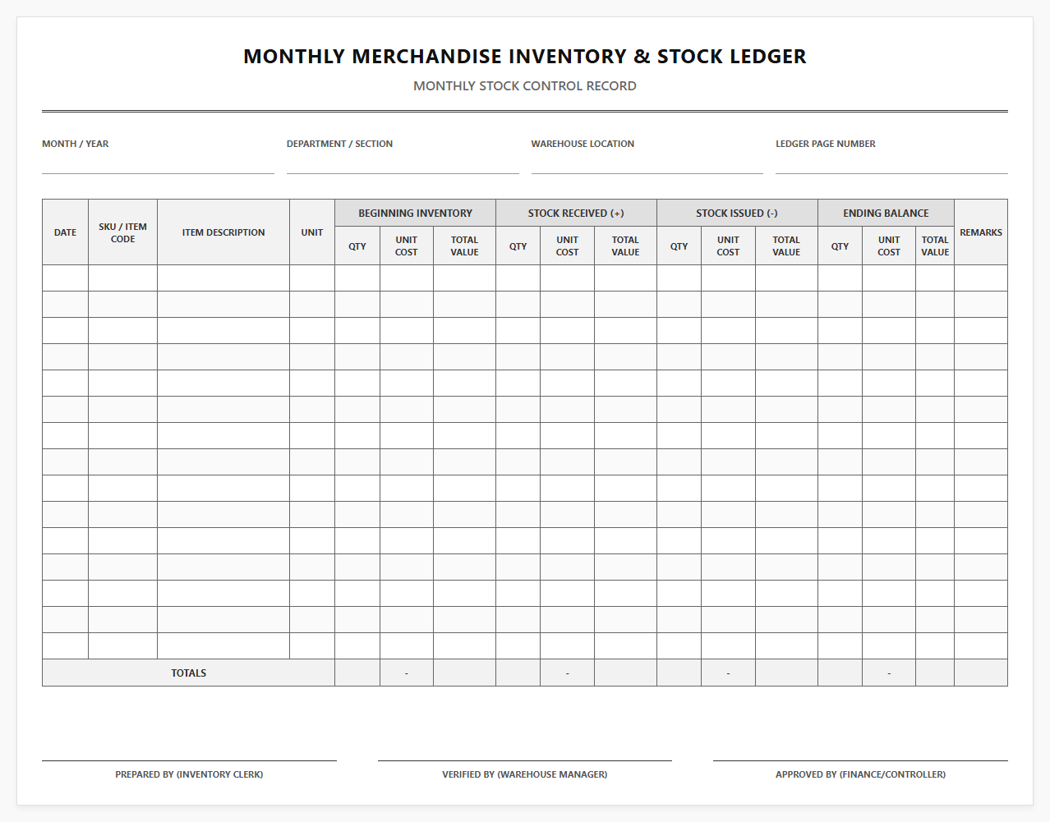Click TOTAL VALUE header under Ending Balance
This screenshot has height=822, width=1050.
coord(935,246)
